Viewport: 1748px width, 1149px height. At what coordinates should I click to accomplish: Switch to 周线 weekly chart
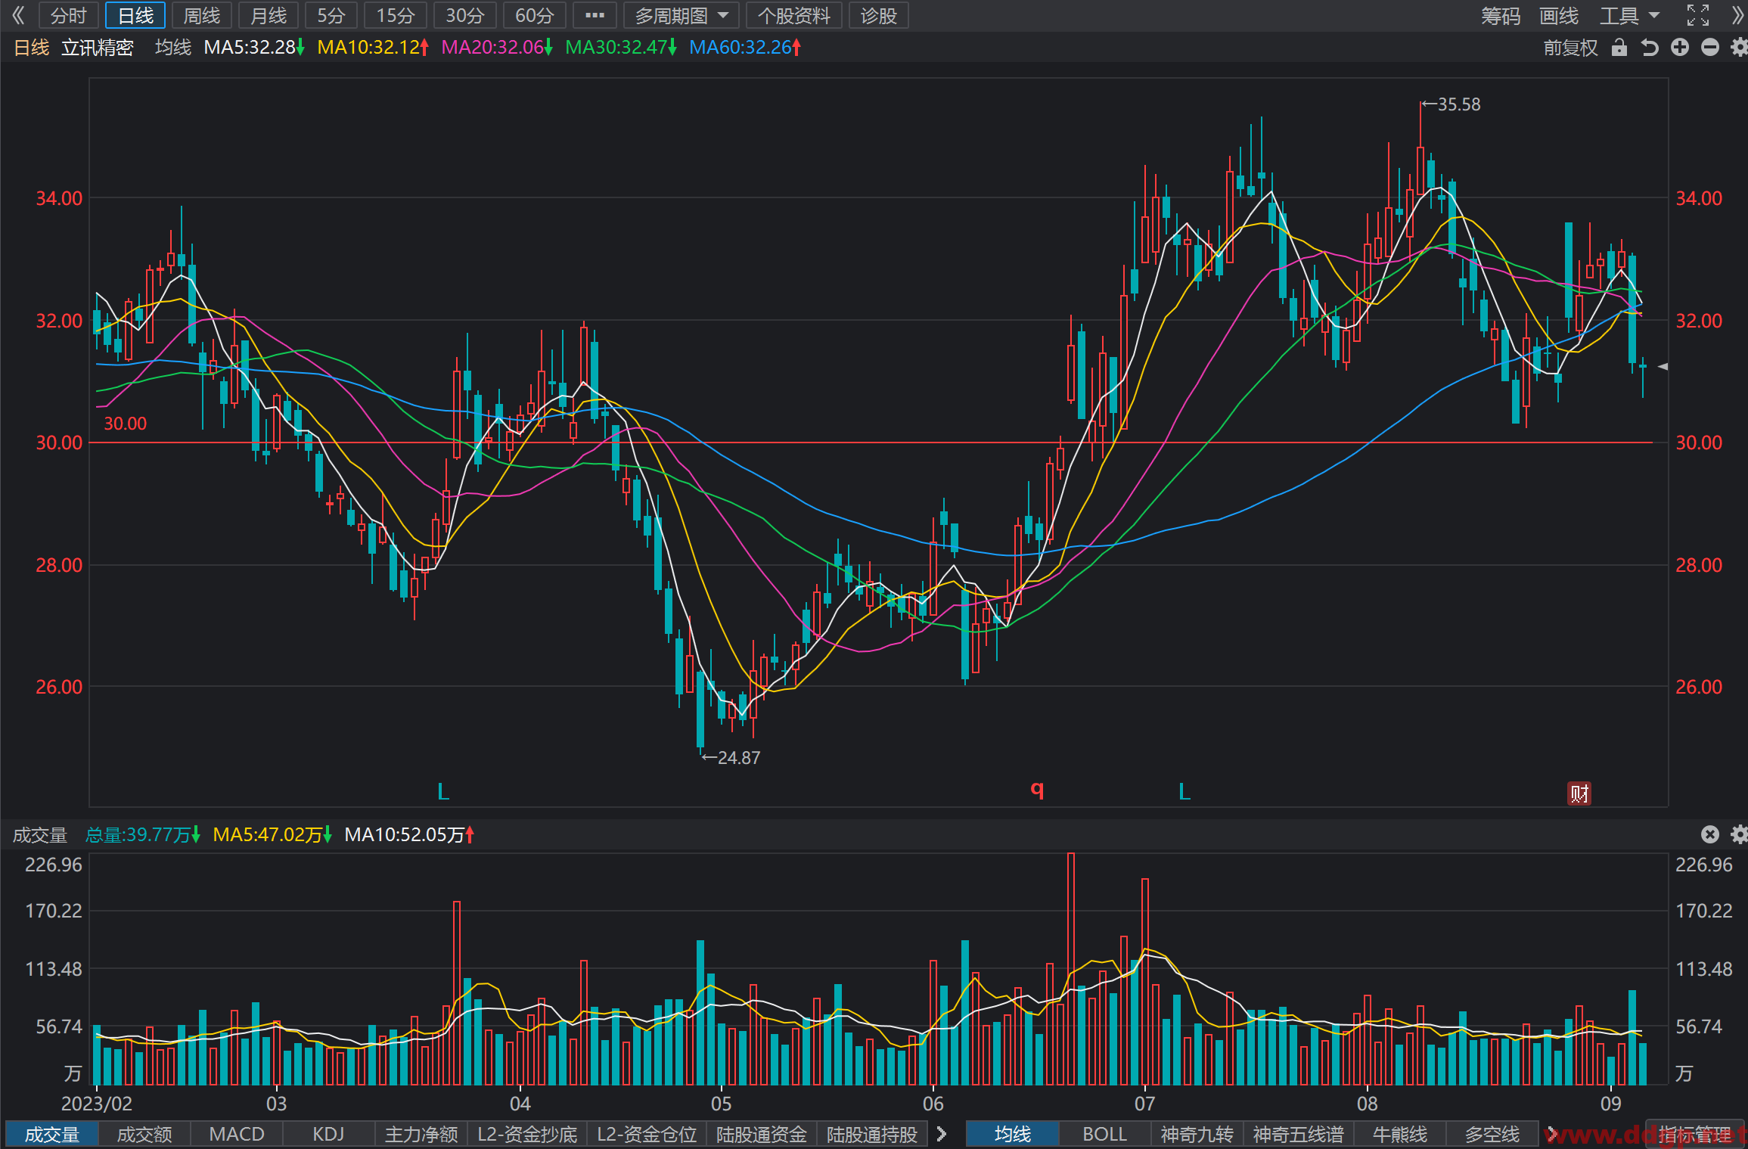(x=202, y=15)
